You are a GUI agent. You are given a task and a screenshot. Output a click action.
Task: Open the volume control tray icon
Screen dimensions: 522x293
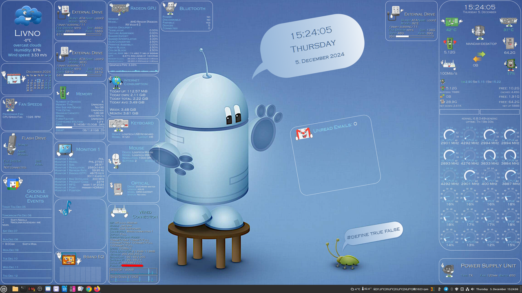(x=473, y=289)
